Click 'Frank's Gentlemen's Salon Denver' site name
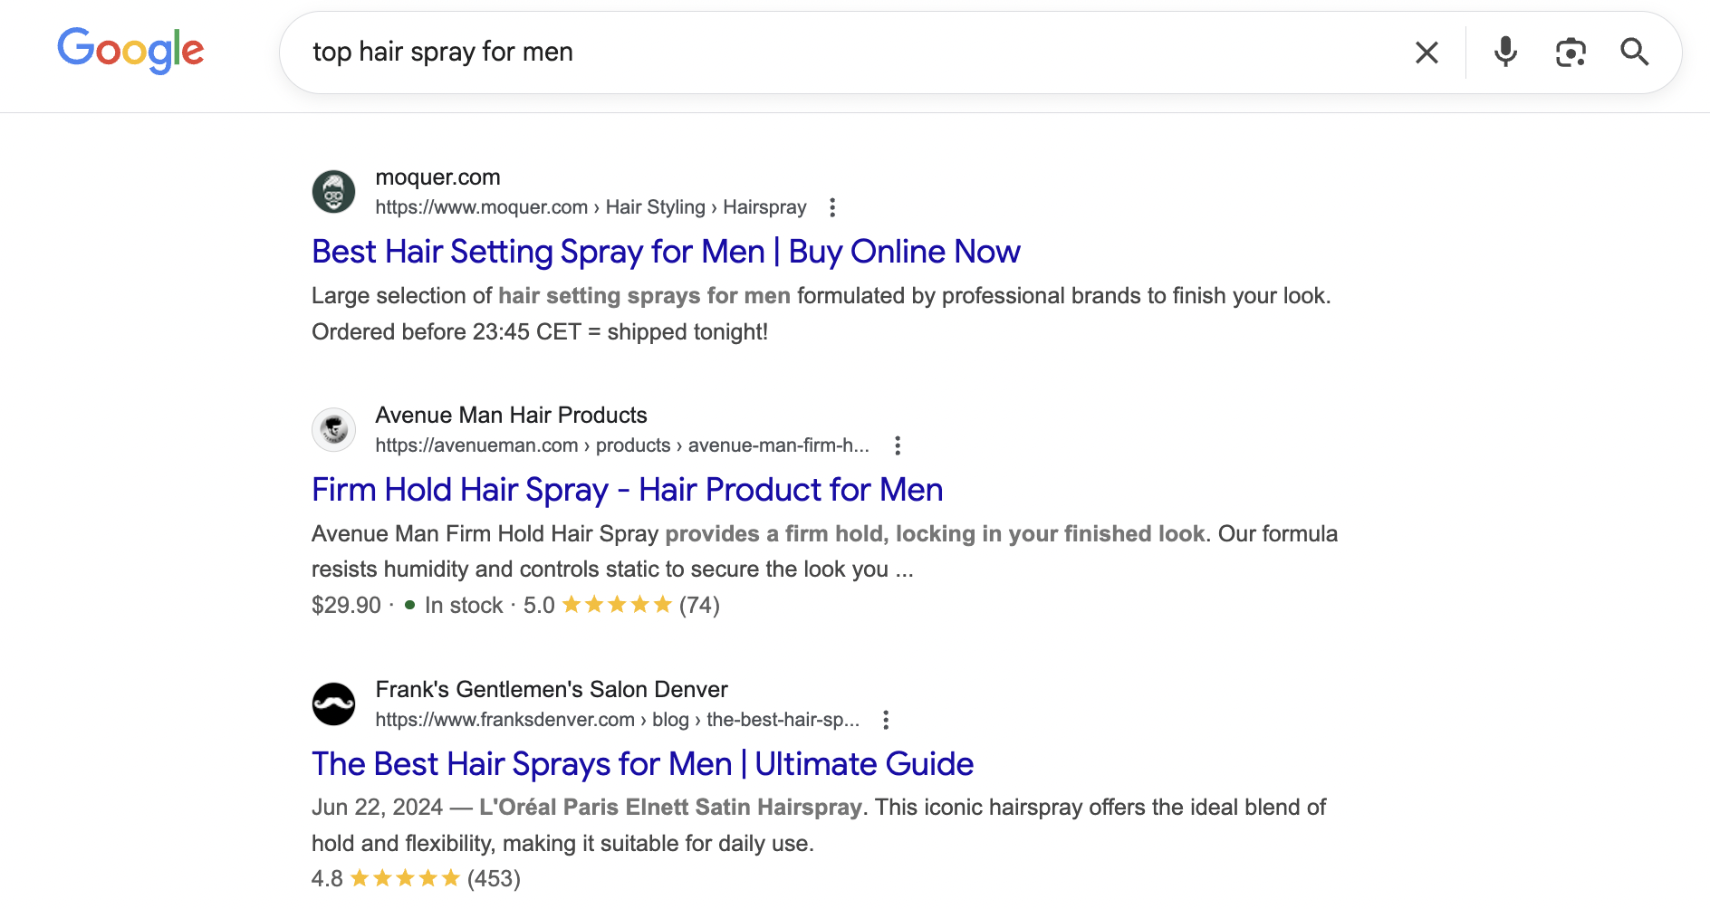The width and height of the screenshot is (1710, 909). click(551, 690)
